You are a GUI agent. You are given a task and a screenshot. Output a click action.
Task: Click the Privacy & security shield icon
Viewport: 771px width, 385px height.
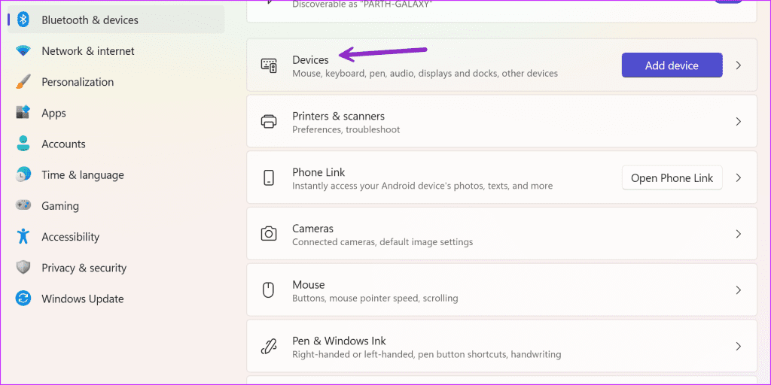coord(23,268)
